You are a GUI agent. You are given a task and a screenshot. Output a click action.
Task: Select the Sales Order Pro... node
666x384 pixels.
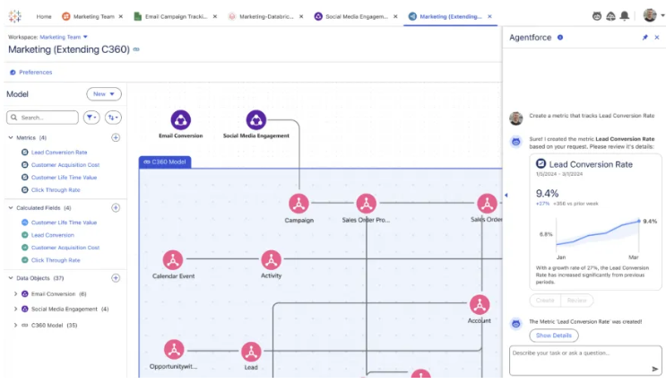click(x=366, y=204)
